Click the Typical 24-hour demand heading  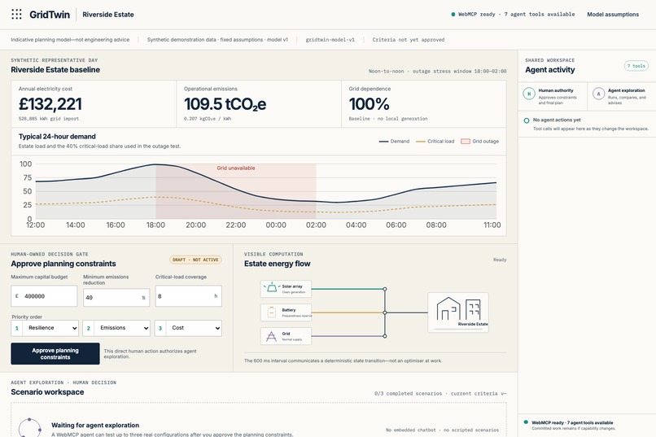point(57,137)
